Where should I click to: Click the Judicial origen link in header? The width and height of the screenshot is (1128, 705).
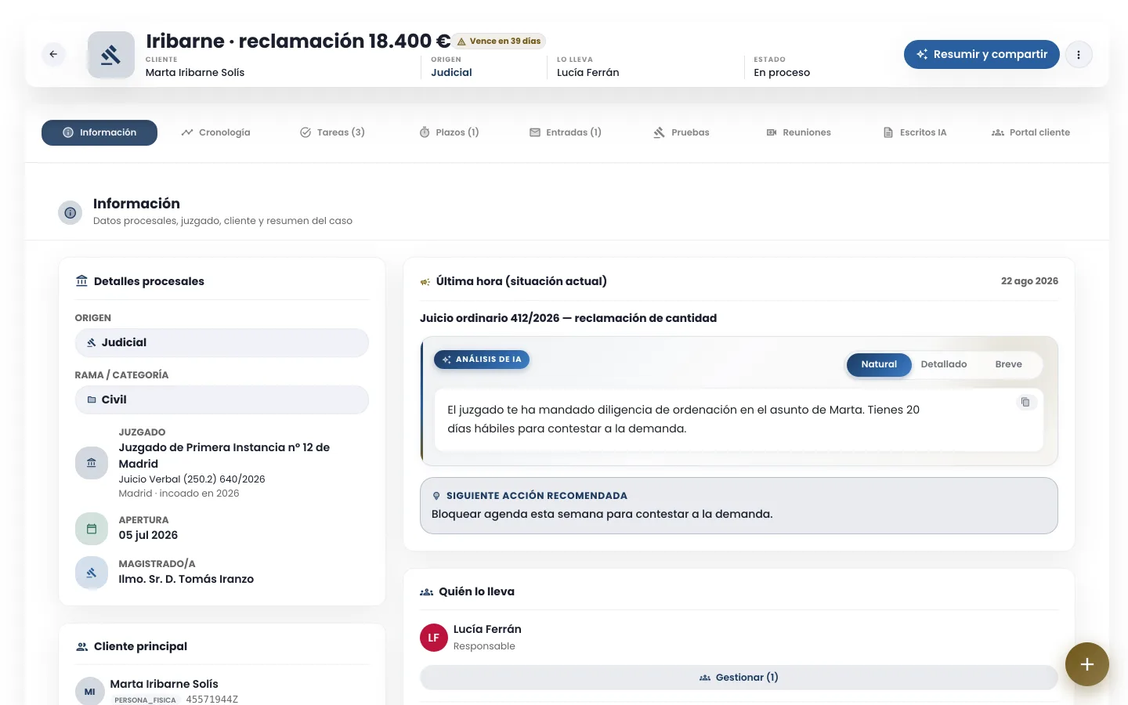tap(451, 72)
